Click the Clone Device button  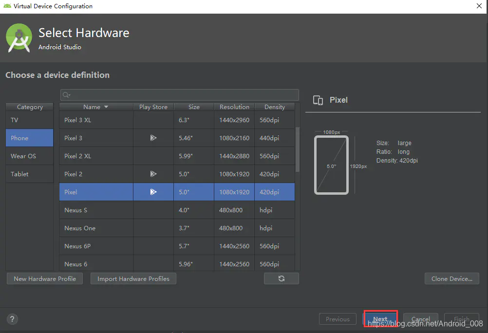coord(451,278)
